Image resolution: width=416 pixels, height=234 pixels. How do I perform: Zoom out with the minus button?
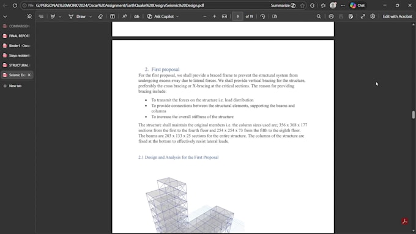(204, 16)
